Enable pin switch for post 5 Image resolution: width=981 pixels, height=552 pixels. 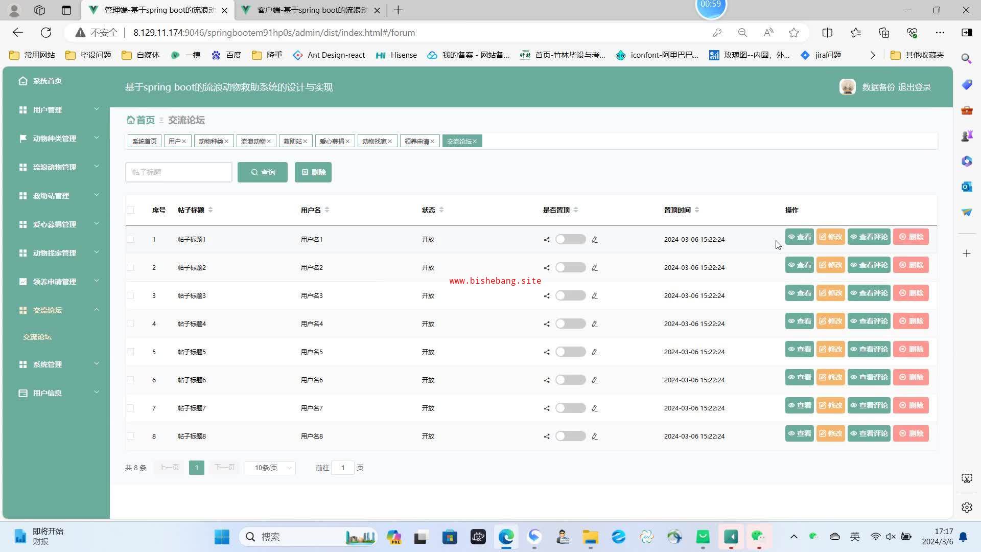pos(570,352)
